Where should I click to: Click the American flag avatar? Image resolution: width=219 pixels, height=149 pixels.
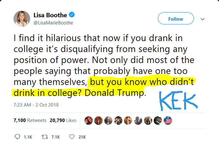168,120
